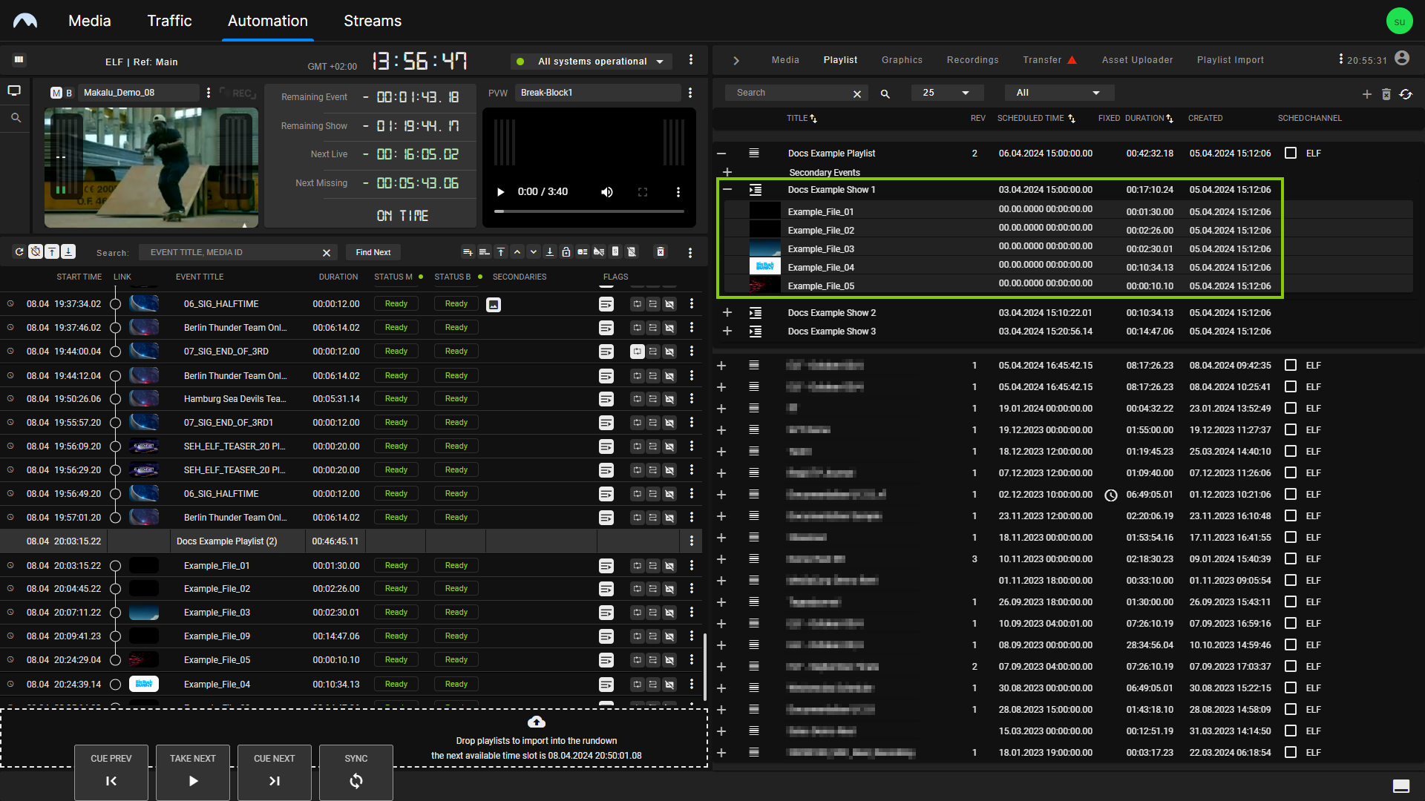Screen dimensions: 1425x801
Task: Enable the SCHED checkbox on the 05.04.2024 playlist row
Action: pos(1291,366)
